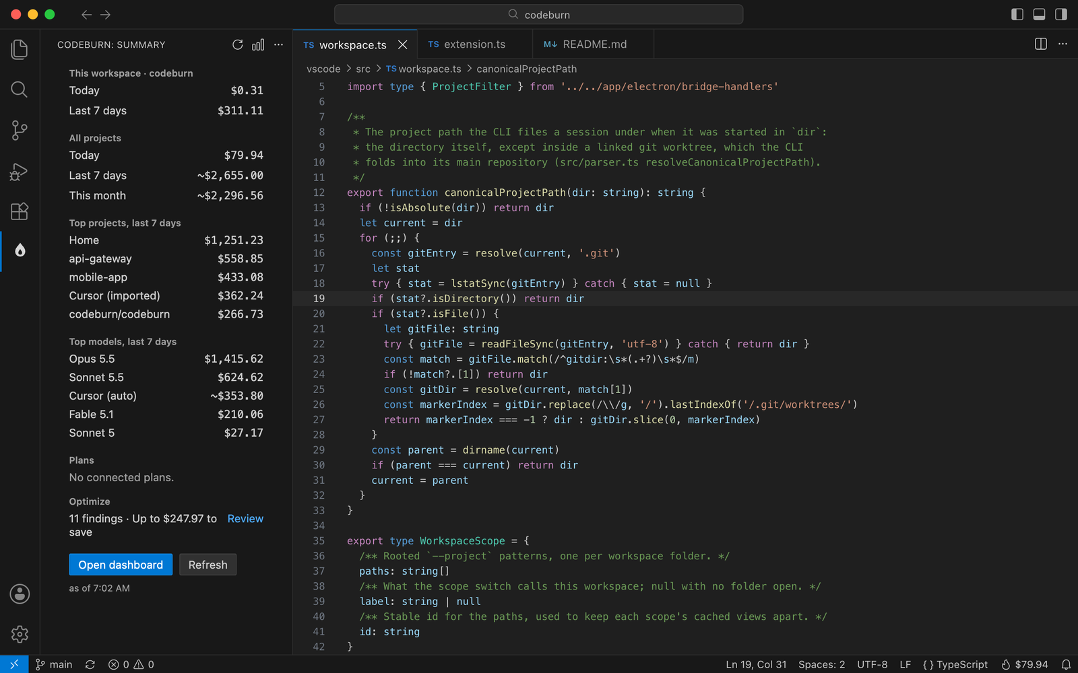Click the main branch in status bar
1078x673 pixels.
pyautogui.click(x=54, y=664)
